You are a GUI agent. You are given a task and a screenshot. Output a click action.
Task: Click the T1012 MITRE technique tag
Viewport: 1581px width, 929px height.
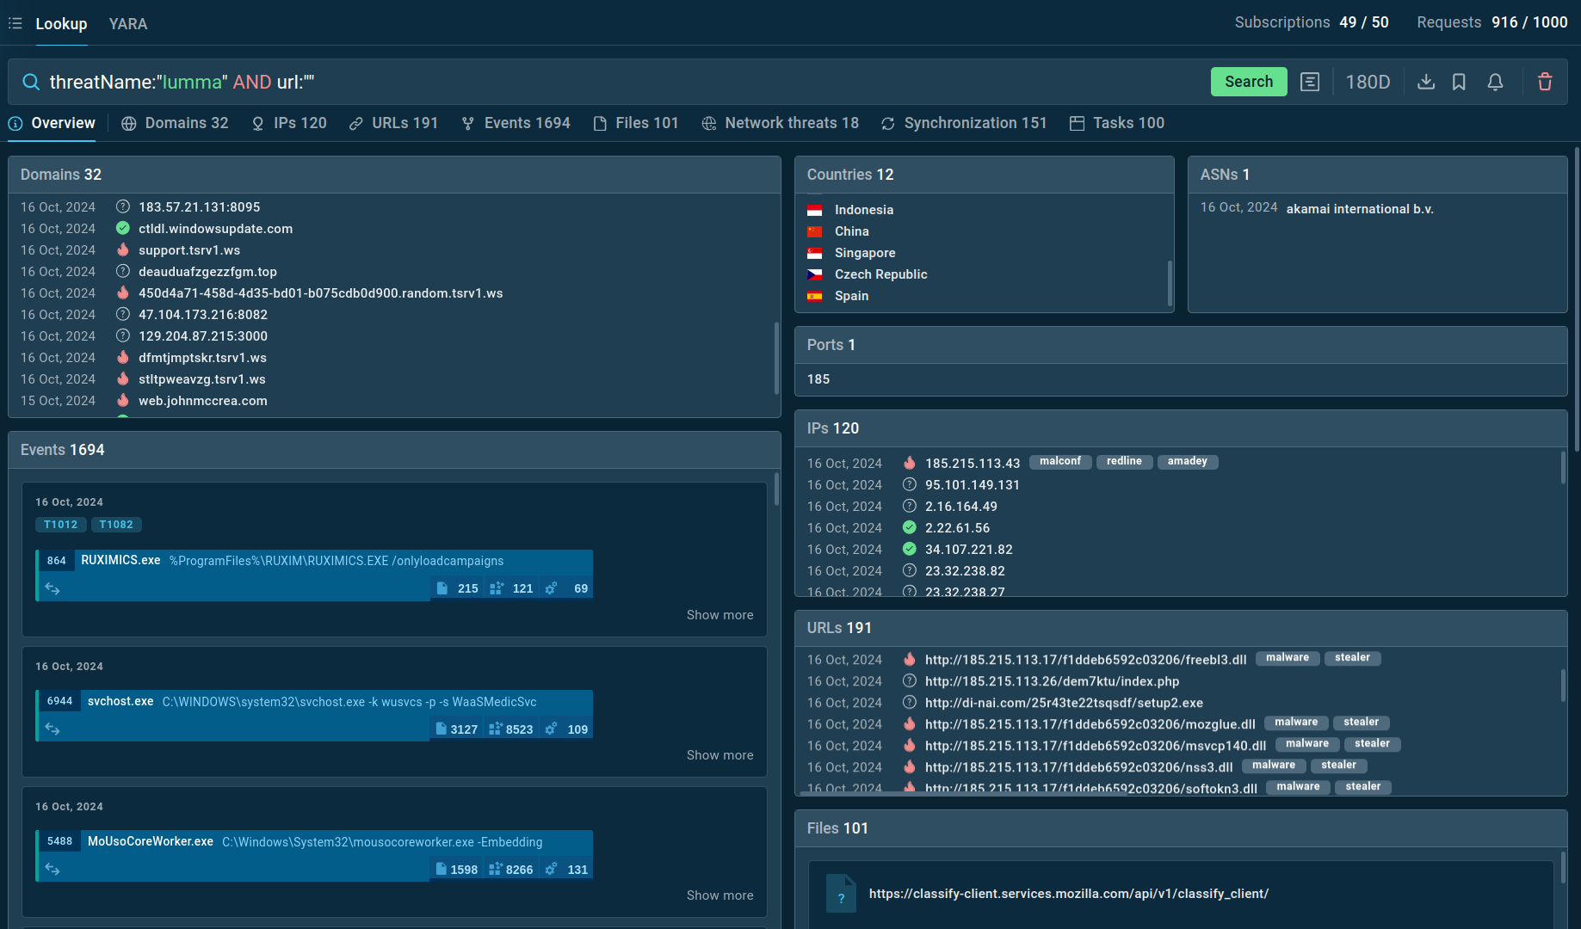pyautogui.click(x=60, y=524)
